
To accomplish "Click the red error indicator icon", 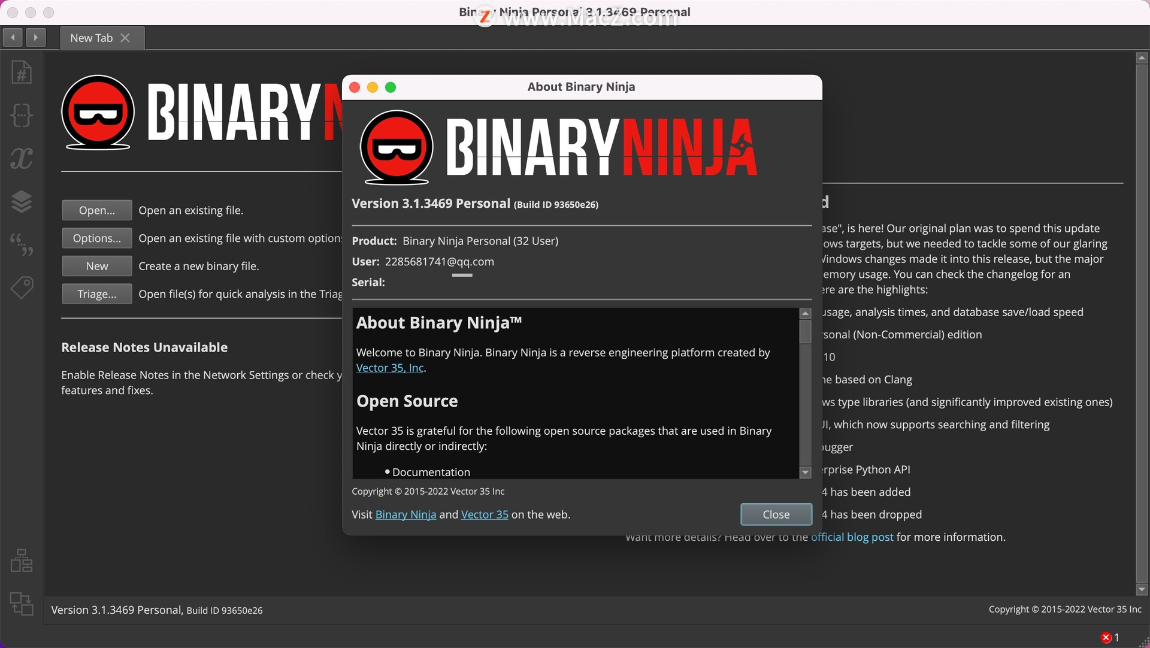I will 1106,638.
